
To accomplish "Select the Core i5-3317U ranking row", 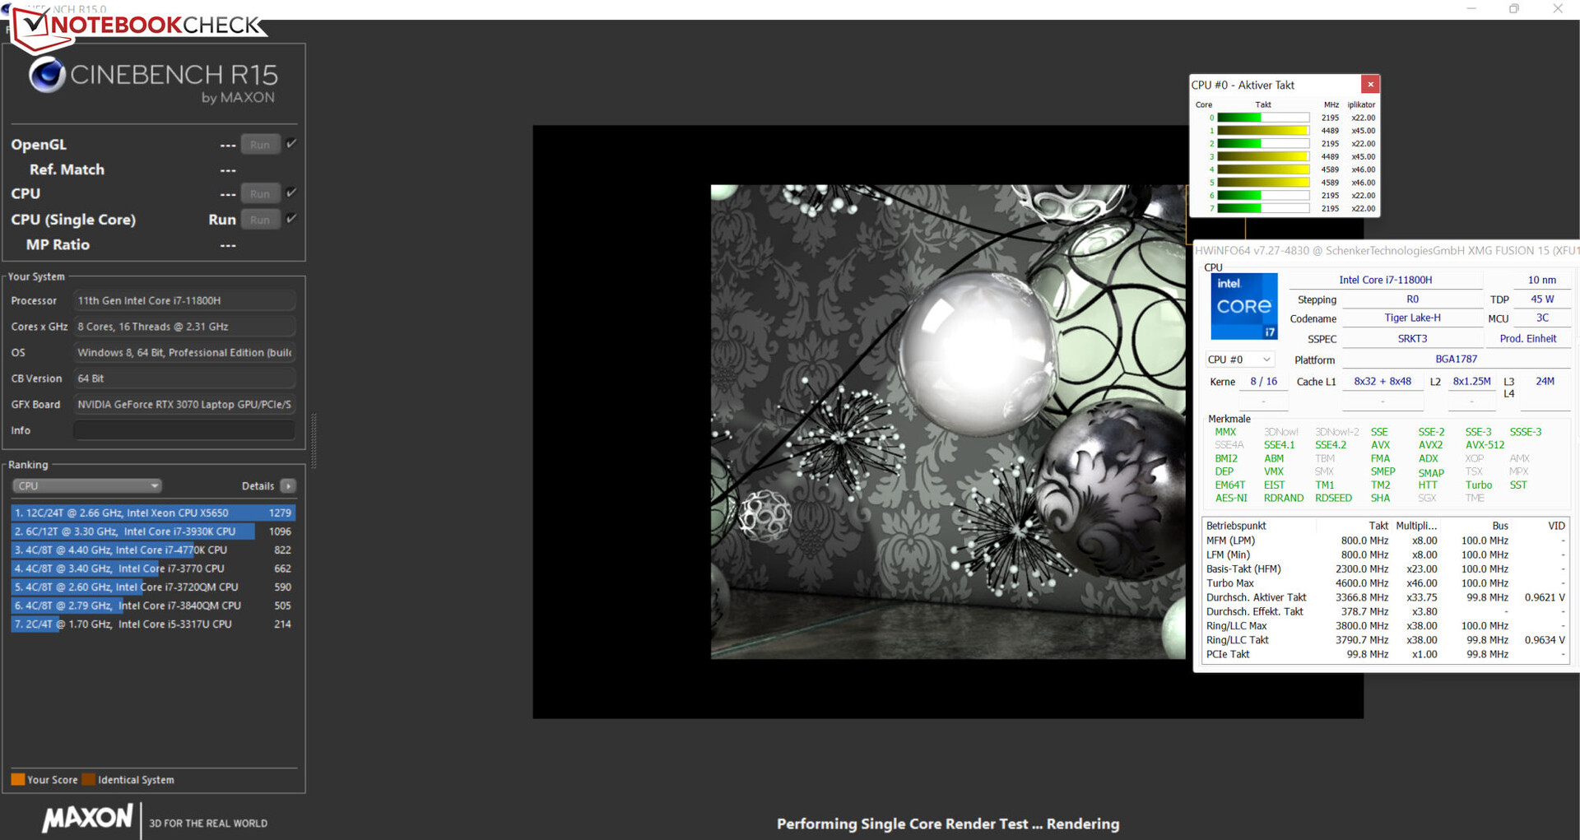I will point(153,624).
